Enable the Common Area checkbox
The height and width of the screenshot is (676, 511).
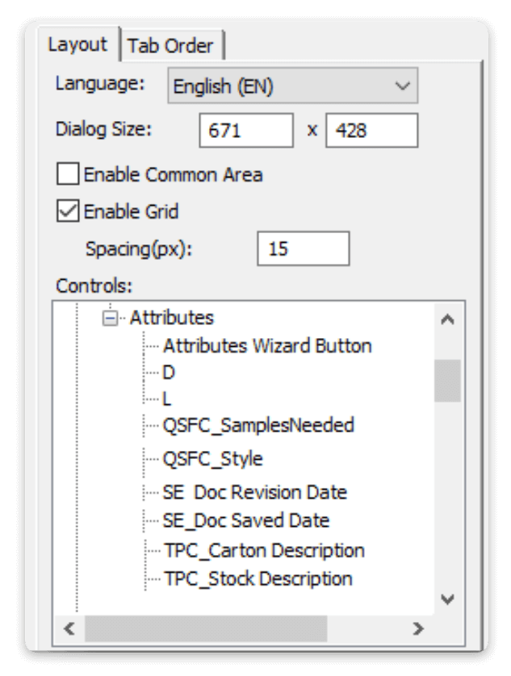pos(68,173)
